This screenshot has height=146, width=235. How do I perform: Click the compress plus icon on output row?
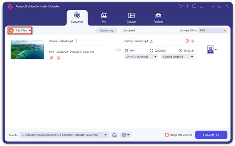click(x=193, y=41)
